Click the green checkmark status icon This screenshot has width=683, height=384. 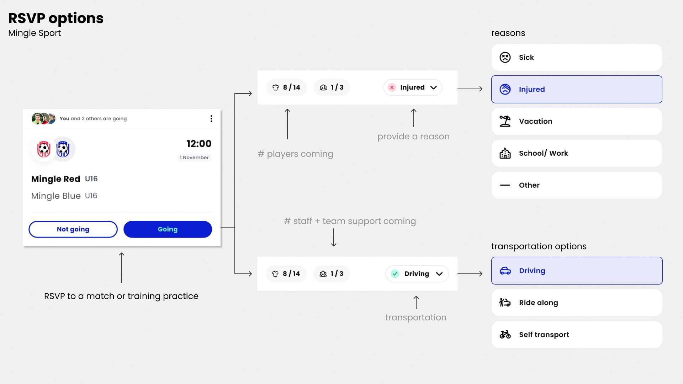pos(395,274)
